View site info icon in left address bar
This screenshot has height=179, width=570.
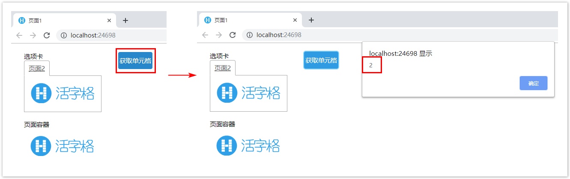coord(64,35)
